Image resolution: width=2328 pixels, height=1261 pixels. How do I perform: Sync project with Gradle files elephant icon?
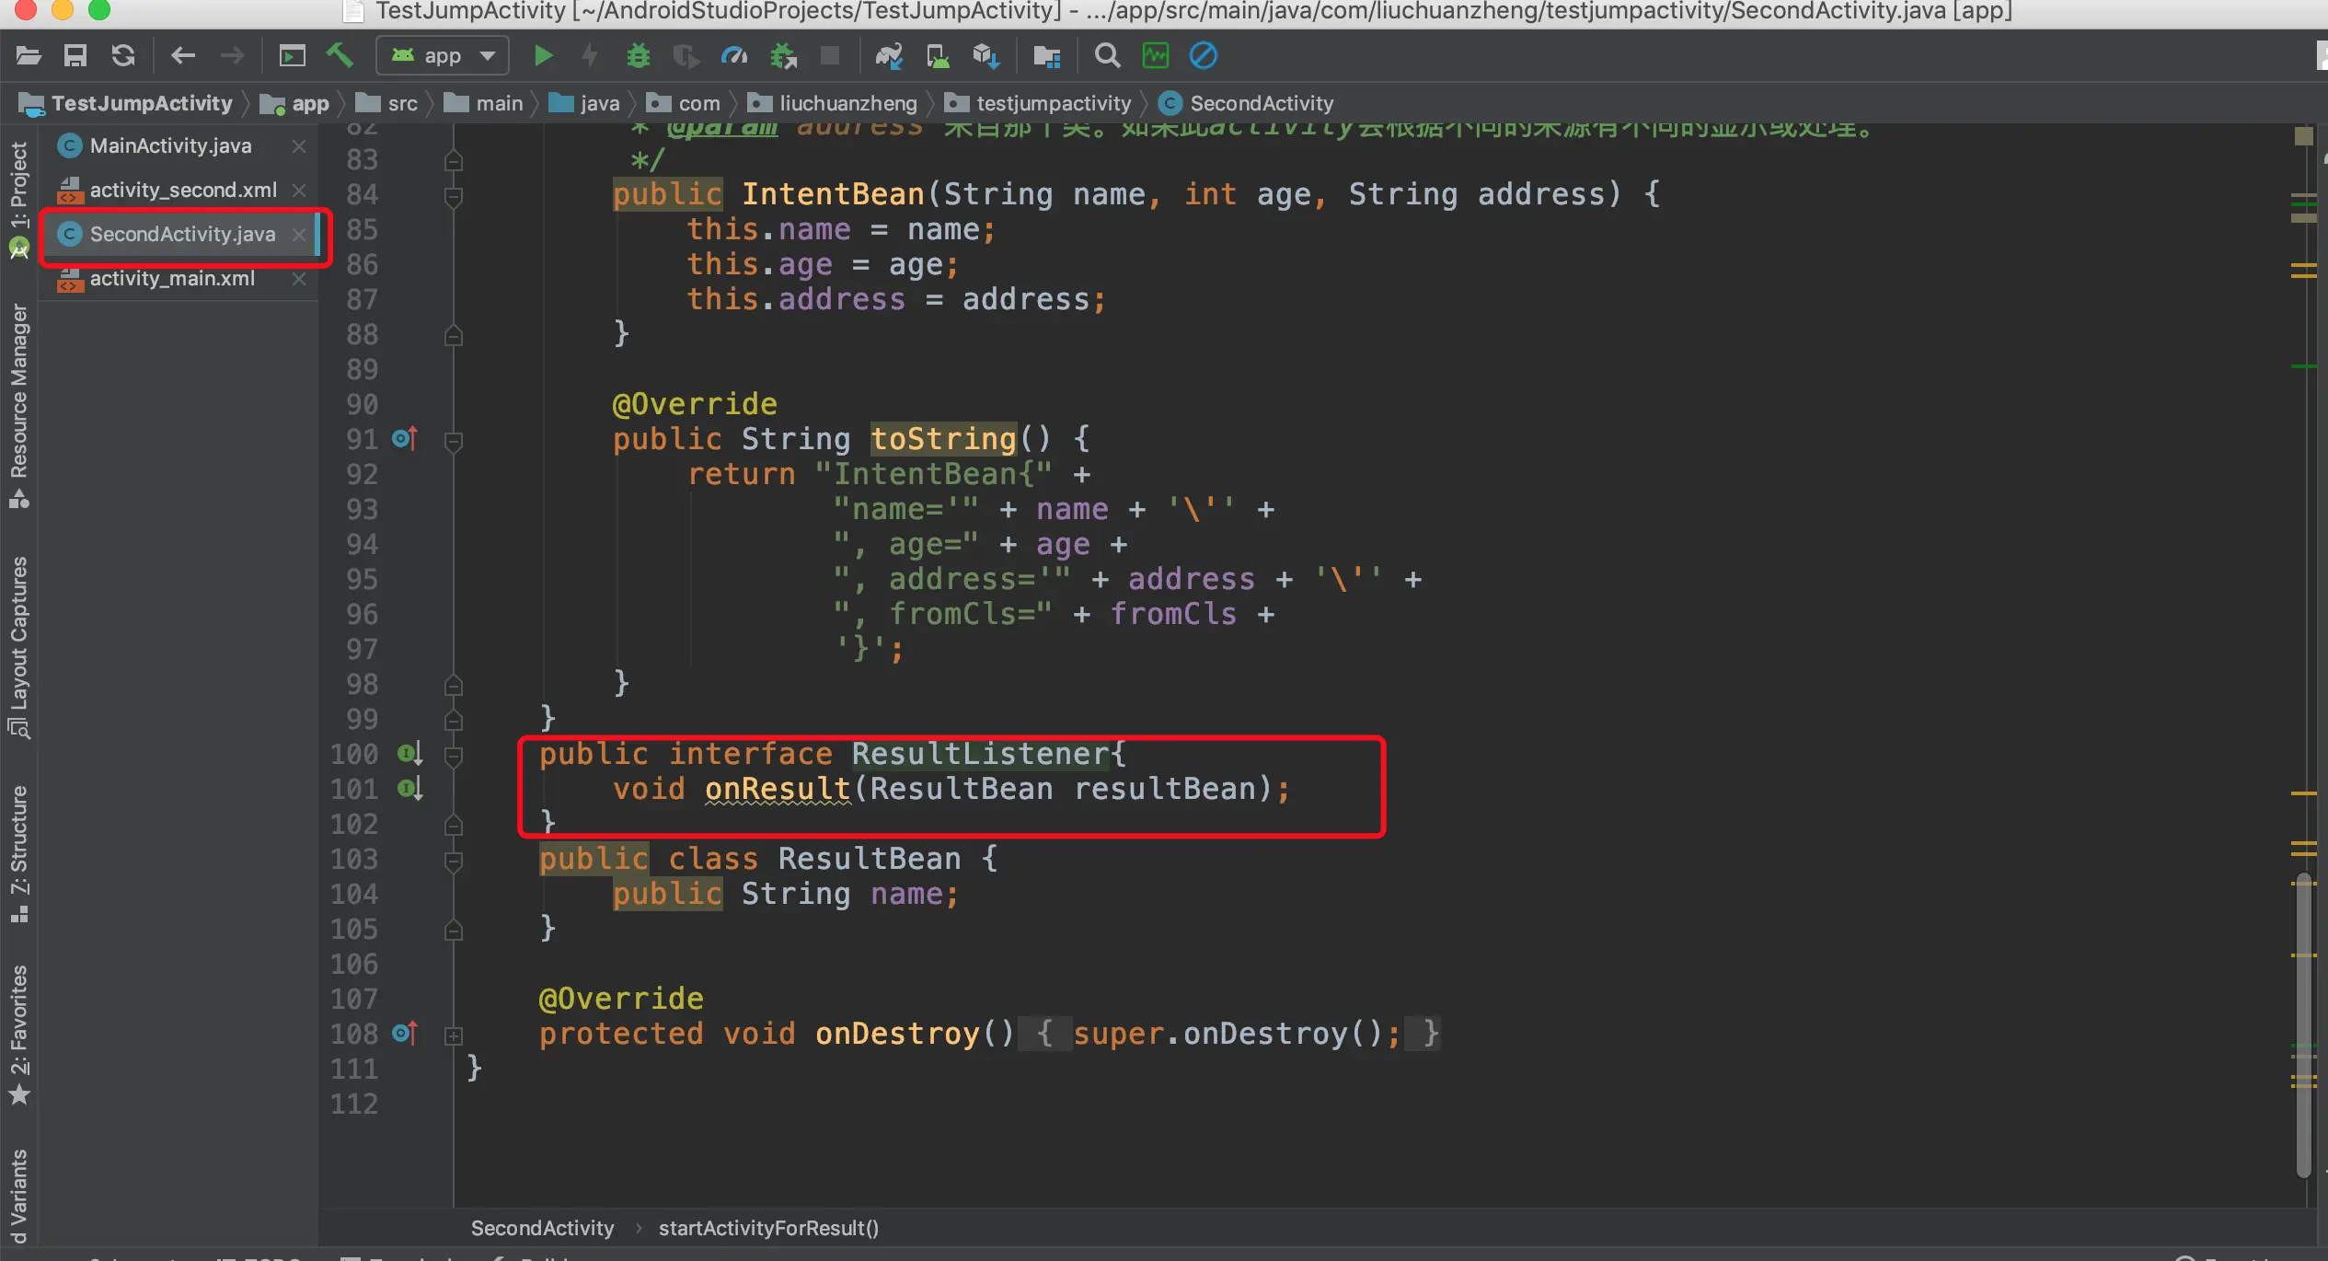[x=888, y=56]
